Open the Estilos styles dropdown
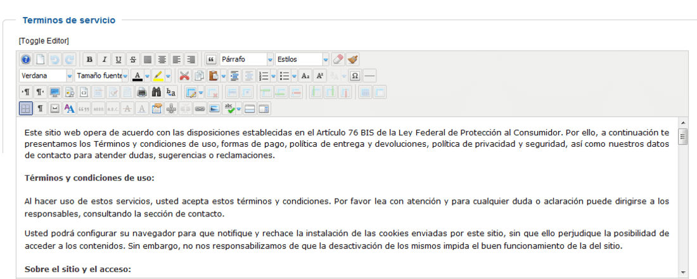This screenshot has height=279, width=697. pyautogui.click(x=302, y=59)
